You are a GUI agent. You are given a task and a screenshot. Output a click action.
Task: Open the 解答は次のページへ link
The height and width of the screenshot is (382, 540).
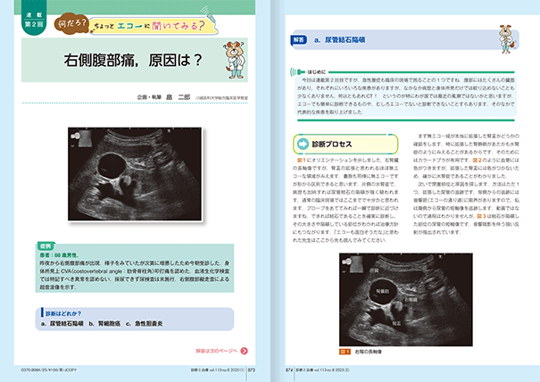pyautogui.click(x=217, y=353)
